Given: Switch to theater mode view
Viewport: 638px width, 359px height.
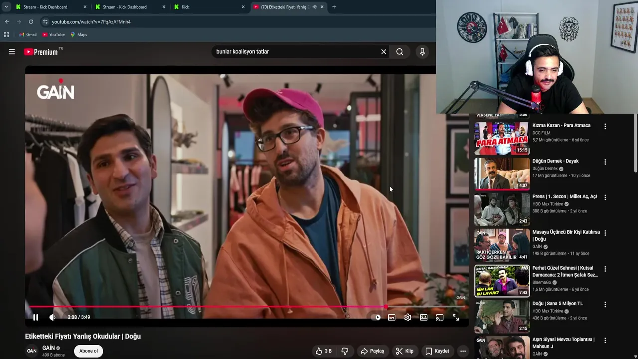Looking at the screenshot, I should click(x=424, y=317).
